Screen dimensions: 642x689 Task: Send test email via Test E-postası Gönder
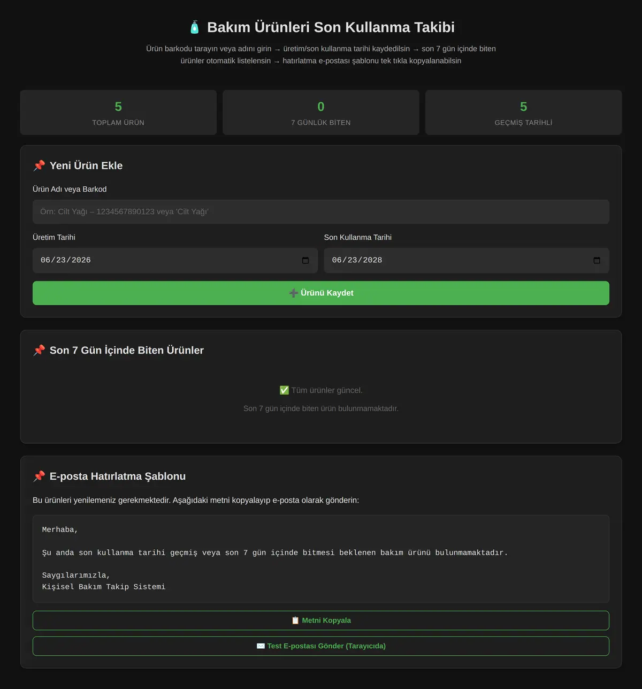click(x=321, y=646)
